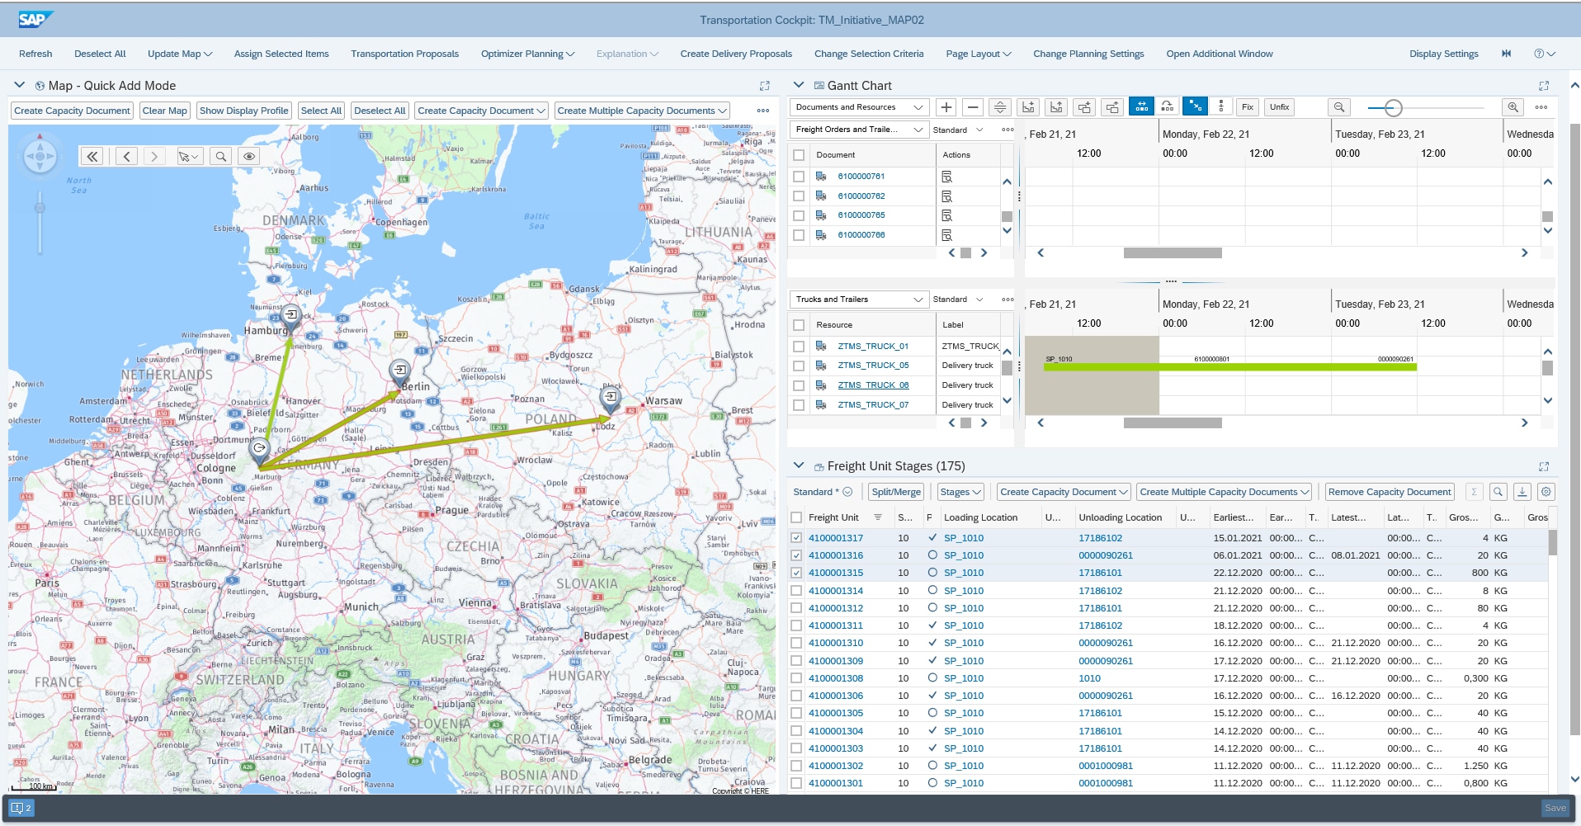
Task: Open the Optimizer Planning menu
Action: click(528, 54)
